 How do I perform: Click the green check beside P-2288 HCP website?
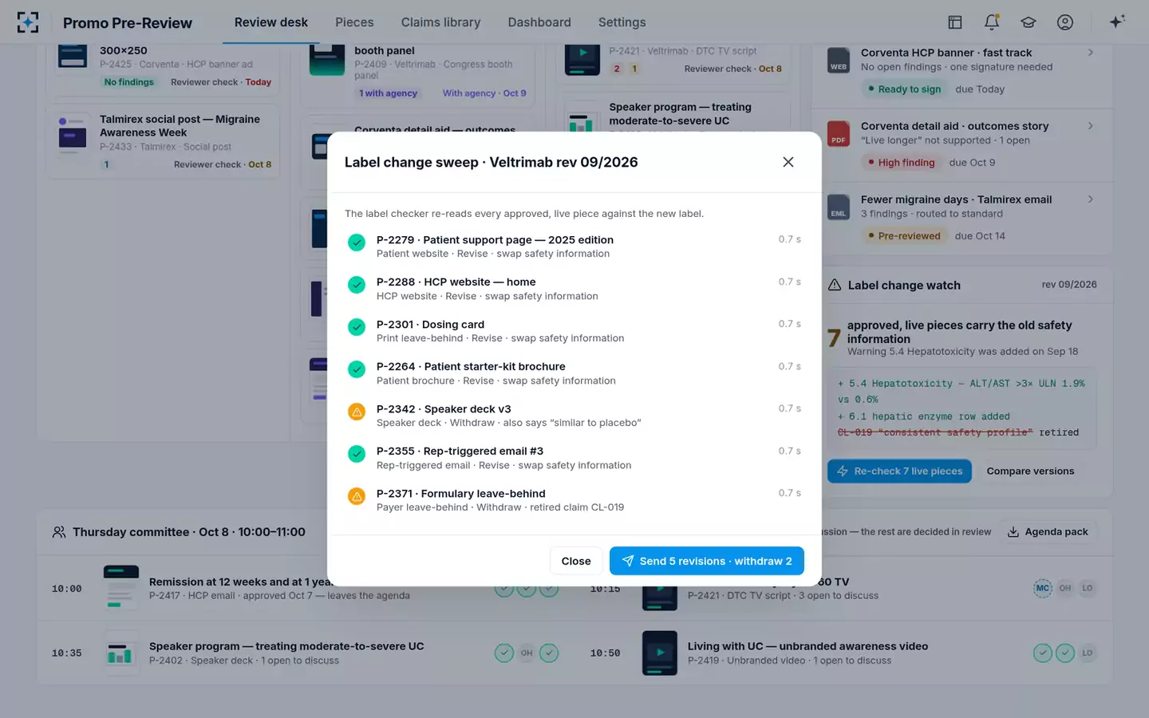(357, 285)
